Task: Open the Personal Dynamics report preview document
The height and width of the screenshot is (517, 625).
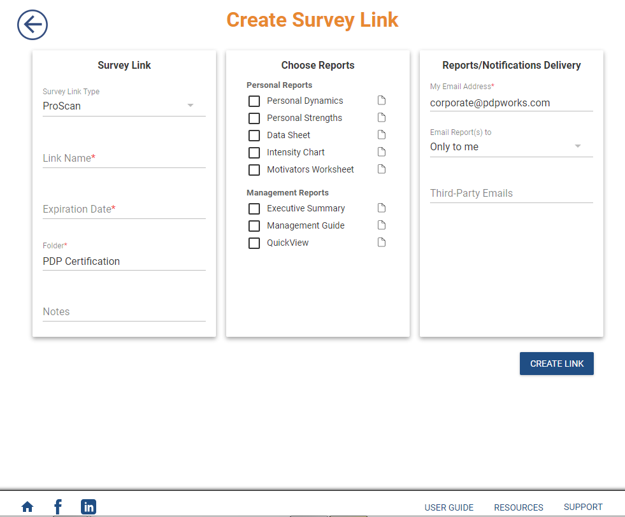Action: (x=381, y=100)
